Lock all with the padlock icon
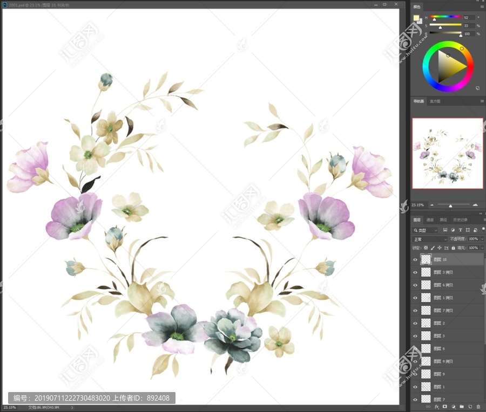Screen dimensions: 486x412 point(453,248)
